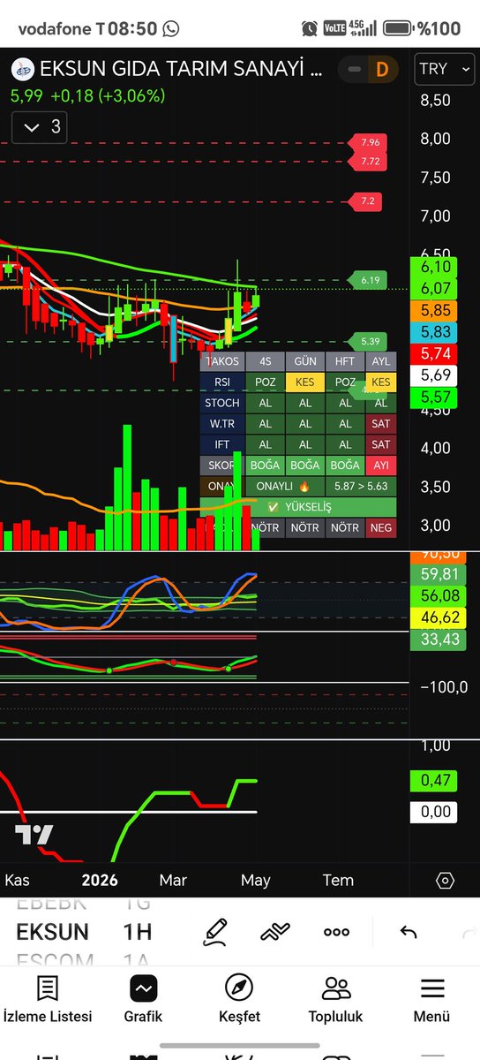Image resolution: width=480 pixels, height=1060 pixels.
Task: Open the drawing tools pencil icon
Action: point(214,931)
